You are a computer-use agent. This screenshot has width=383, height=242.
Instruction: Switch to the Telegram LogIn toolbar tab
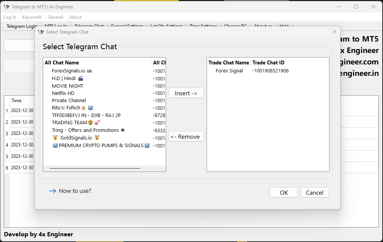(22, 26)
